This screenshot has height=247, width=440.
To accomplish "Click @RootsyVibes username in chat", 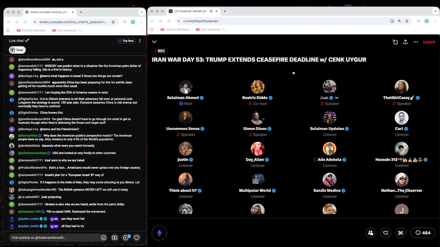I will [28, 136].
